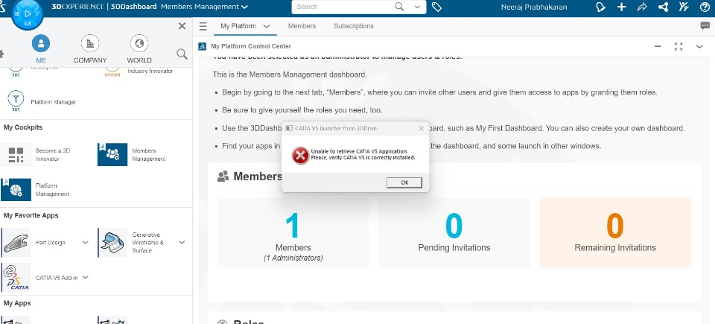The image size is (715, 324).
Task: Open the COMPANY section icon
Action: (90, 44)
